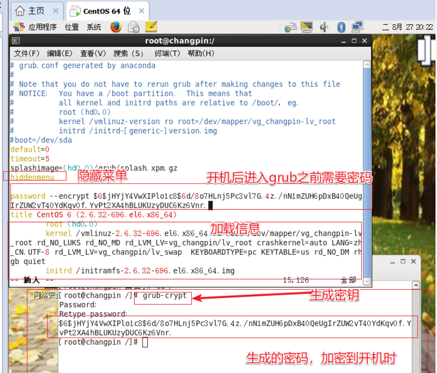Maximize the root@changpin terminal window
The image size is (437, 373).
(x=354, y=41)
